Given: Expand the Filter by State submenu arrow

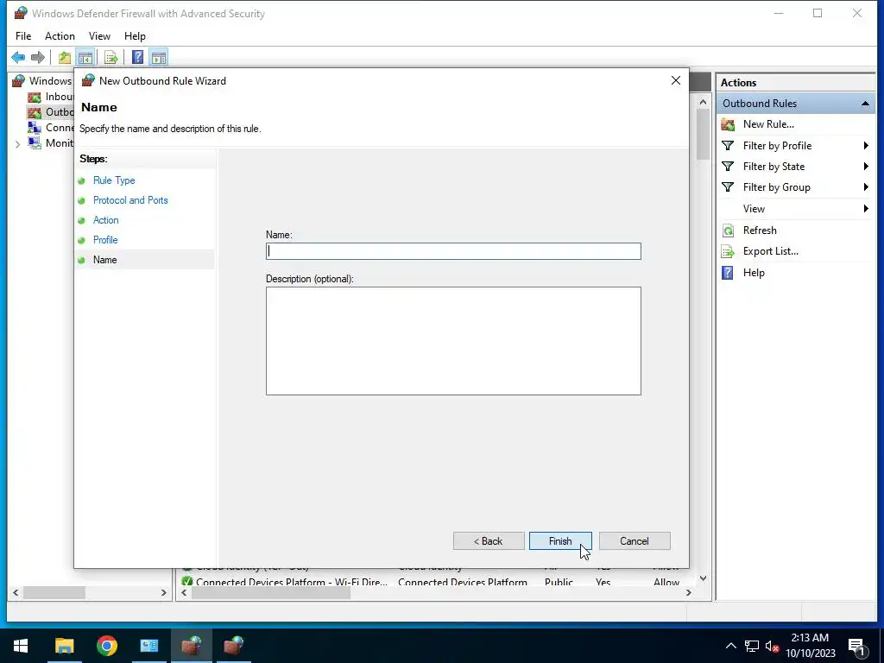Looking at the screenshot, I should (866, 167).
